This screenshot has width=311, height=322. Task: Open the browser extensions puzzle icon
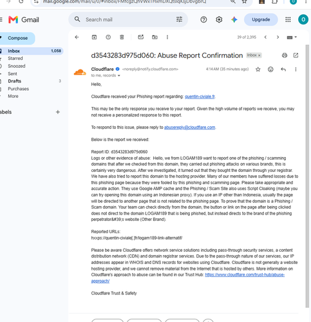tap(274, 2)
